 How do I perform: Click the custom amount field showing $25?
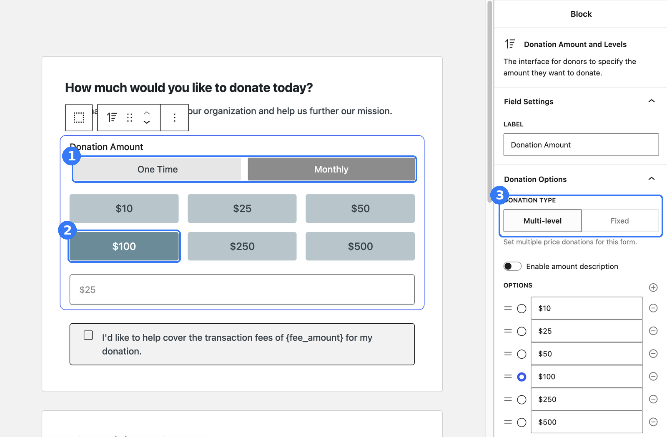(x=242, y=290)
